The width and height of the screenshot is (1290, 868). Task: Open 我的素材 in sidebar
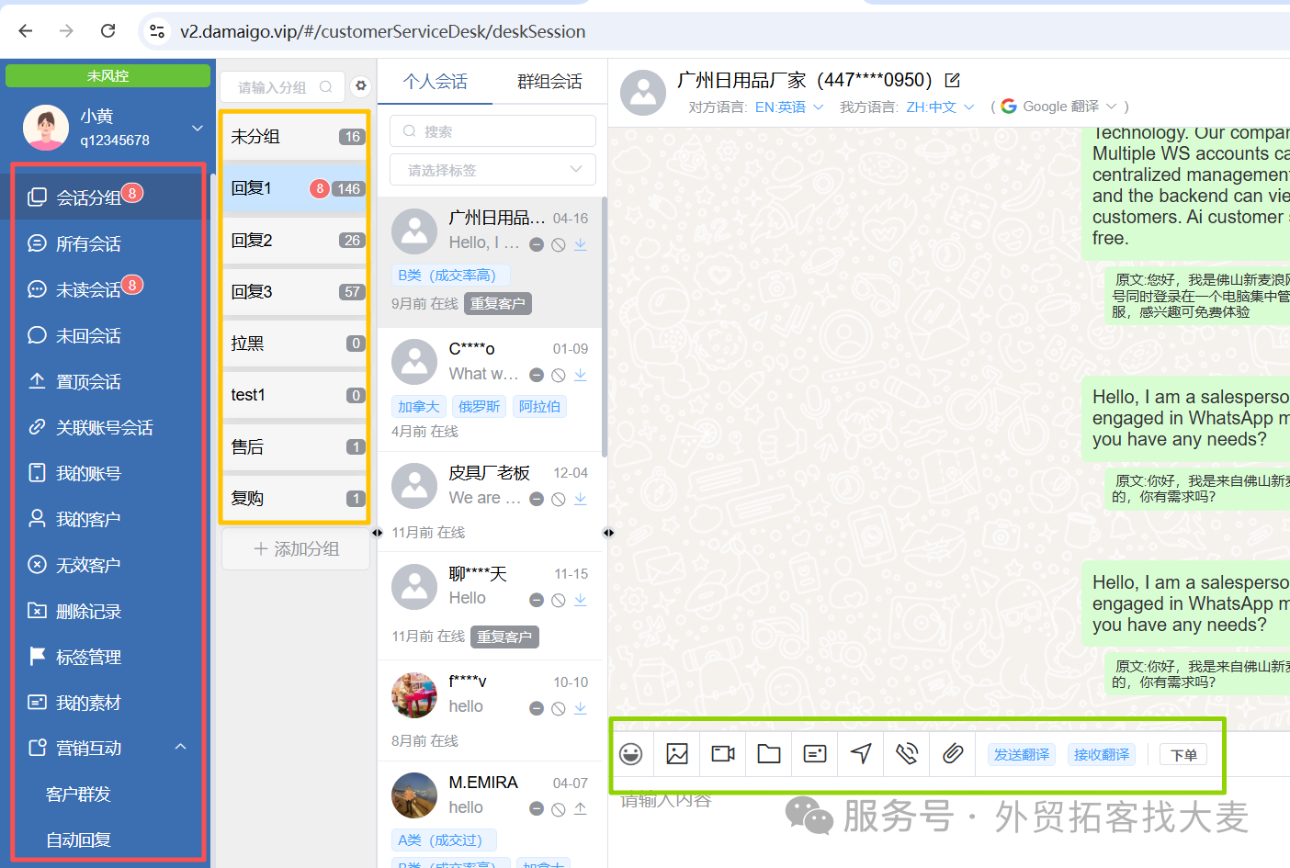click(108, 703)
